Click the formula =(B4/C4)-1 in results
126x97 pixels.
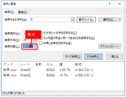(x=84, y=70)
